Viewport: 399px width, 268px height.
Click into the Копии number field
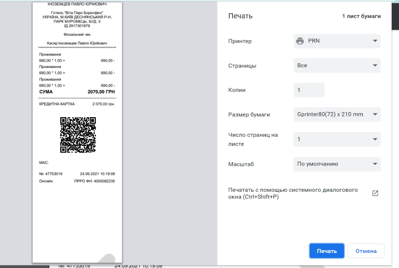(x=309, y=90)
